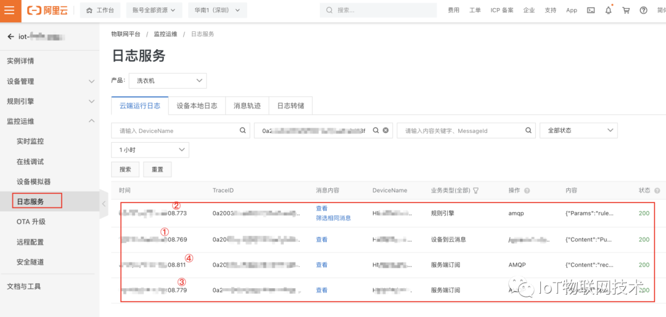
Task: Go to 监控运维 breadcrumb
Action: tap(166, 34)
